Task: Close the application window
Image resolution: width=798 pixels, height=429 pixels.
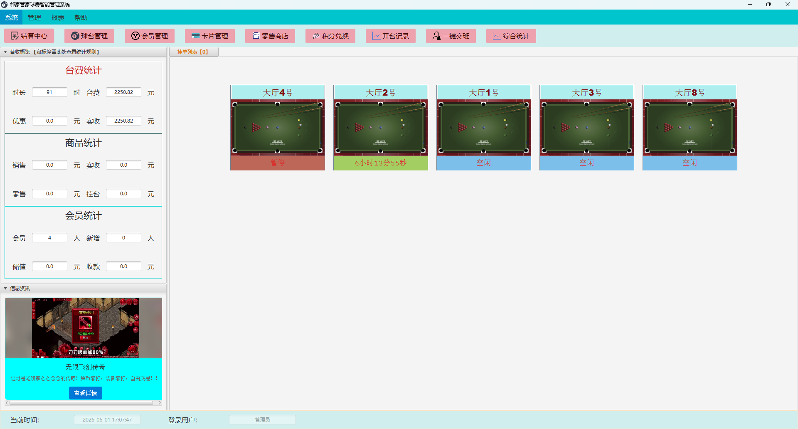Action: (x=788, y=5)
